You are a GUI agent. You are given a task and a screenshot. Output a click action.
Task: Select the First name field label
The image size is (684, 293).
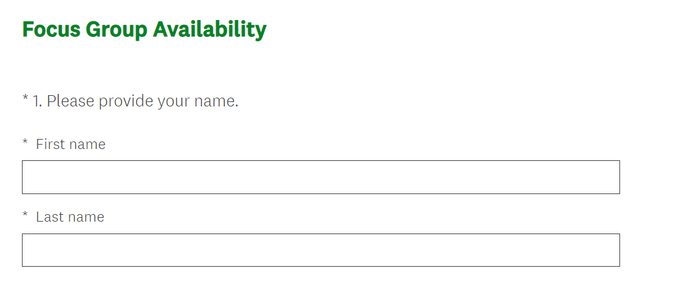[70, 145]
